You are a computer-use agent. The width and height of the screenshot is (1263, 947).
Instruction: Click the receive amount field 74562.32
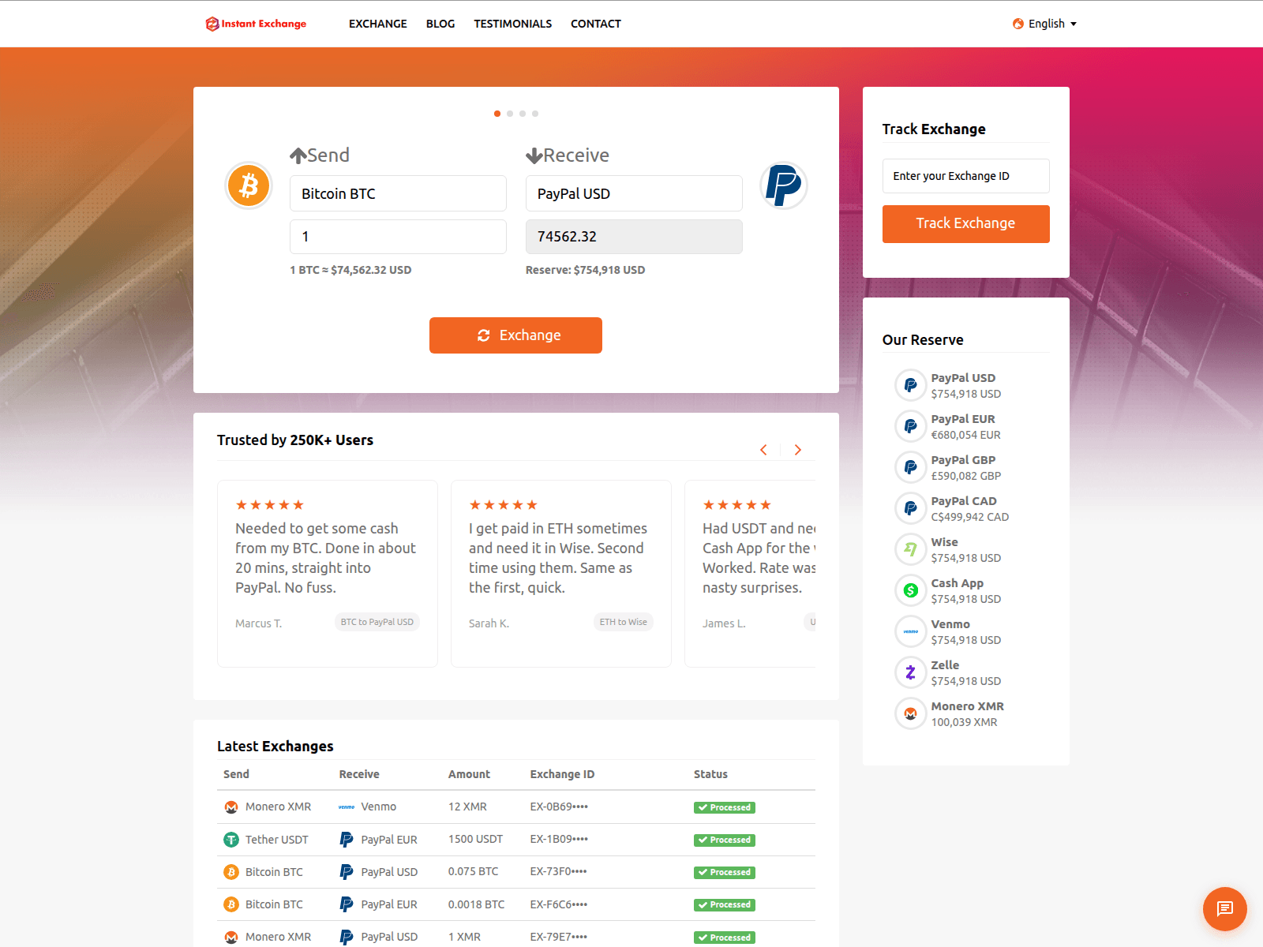[634, 237]
